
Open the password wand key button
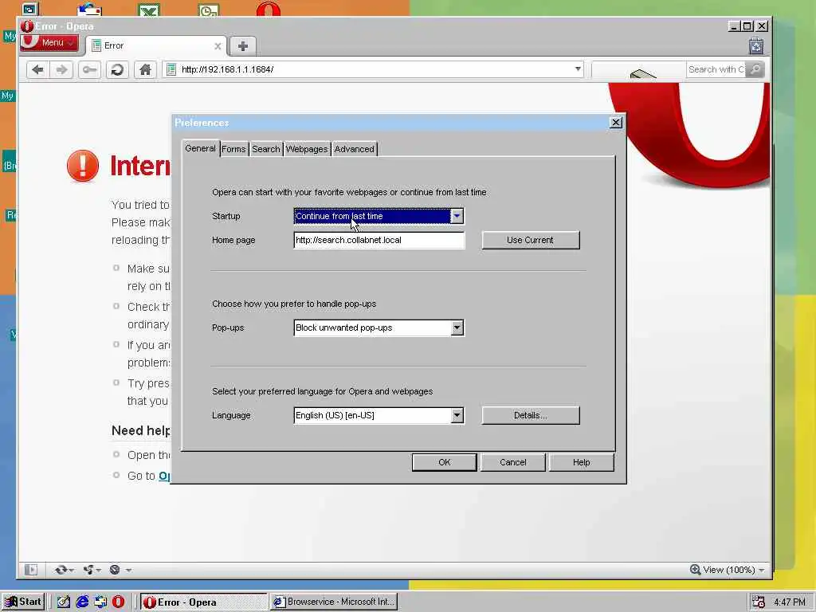pyautogui.click(x=89, y=70)
